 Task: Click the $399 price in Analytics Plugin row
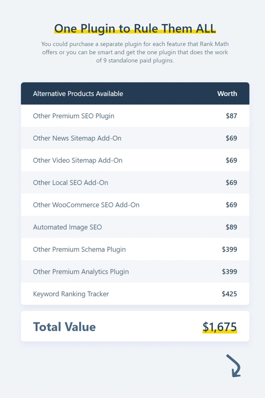coord(229,272)
